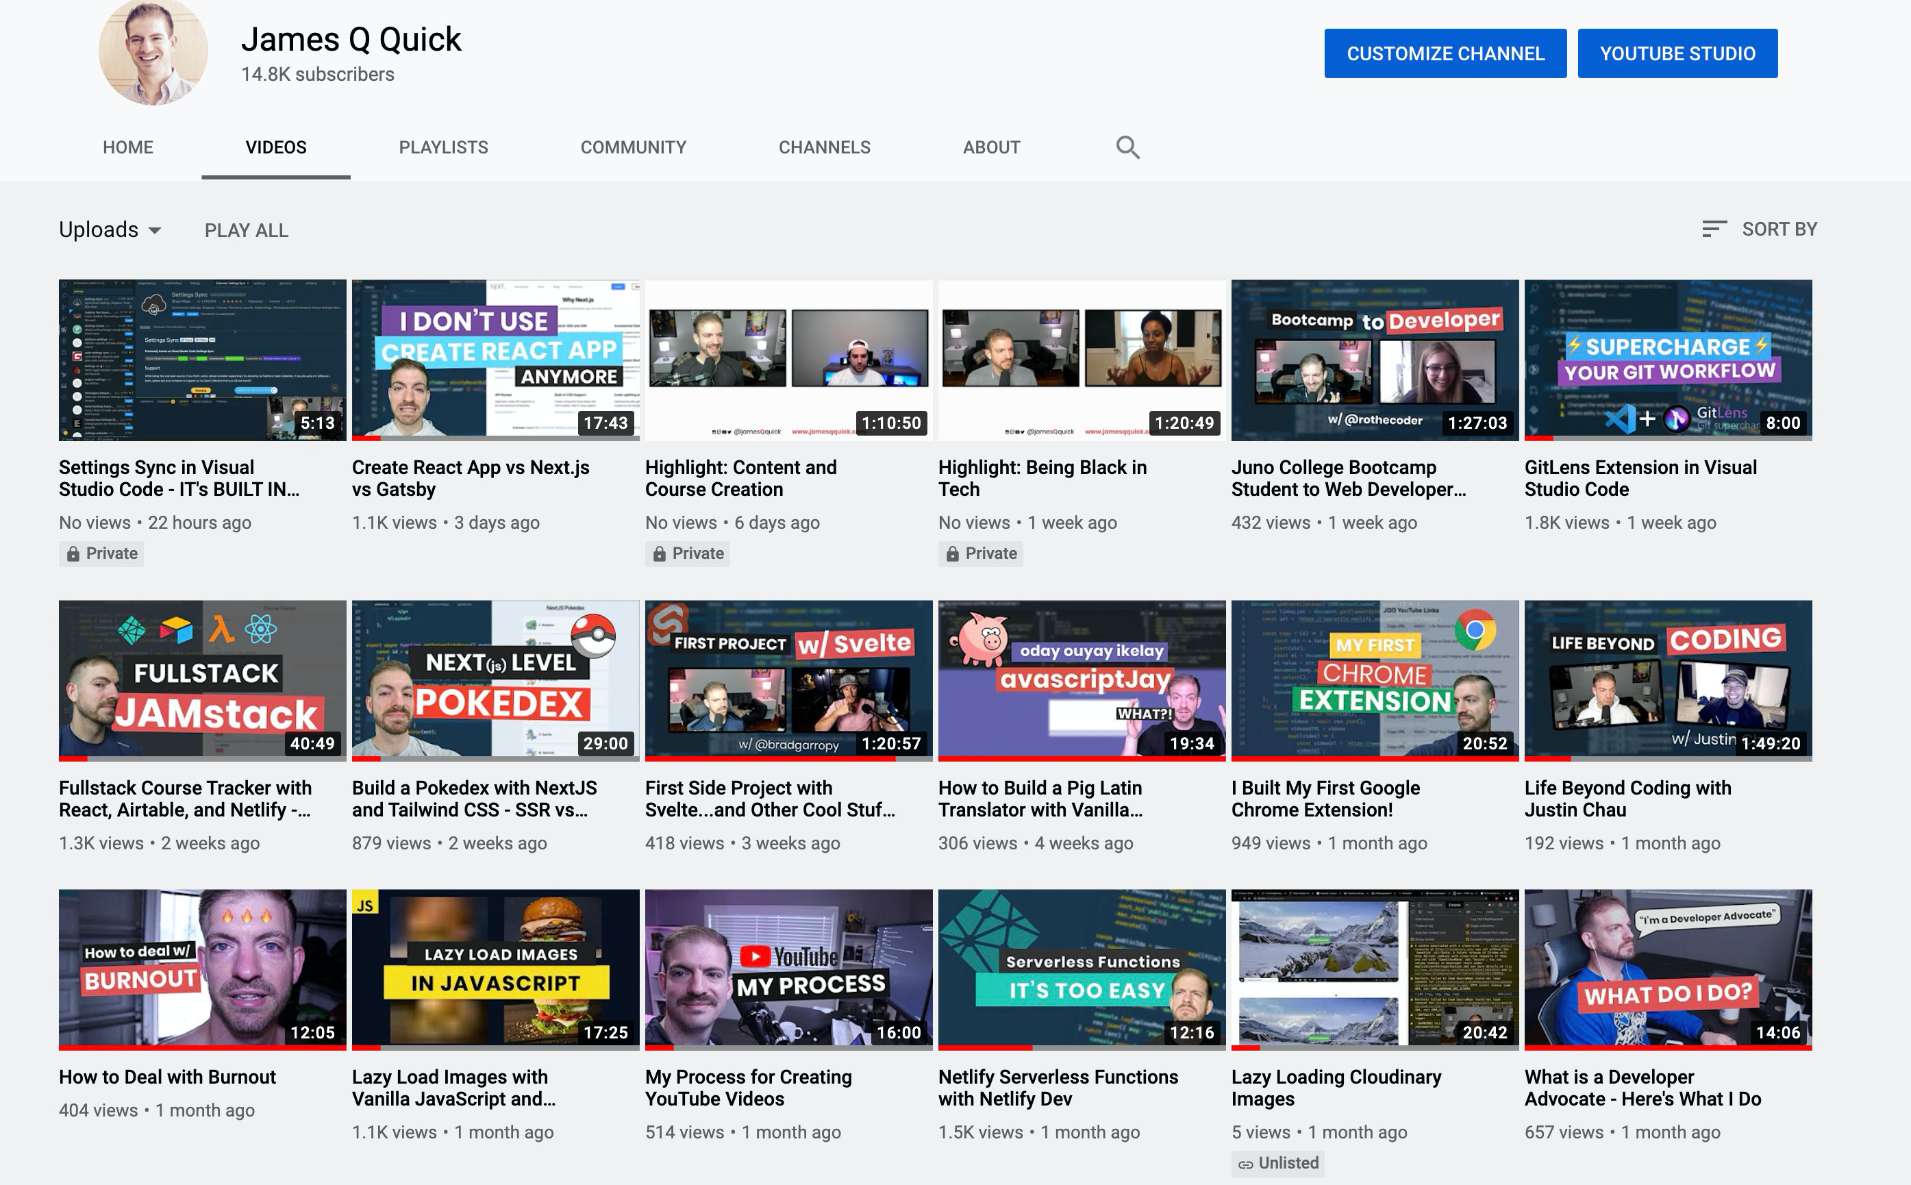Open Lazy Load Images in JavaScript thumbnail
Screen dimensions: 1911x1185
[495, 969]
